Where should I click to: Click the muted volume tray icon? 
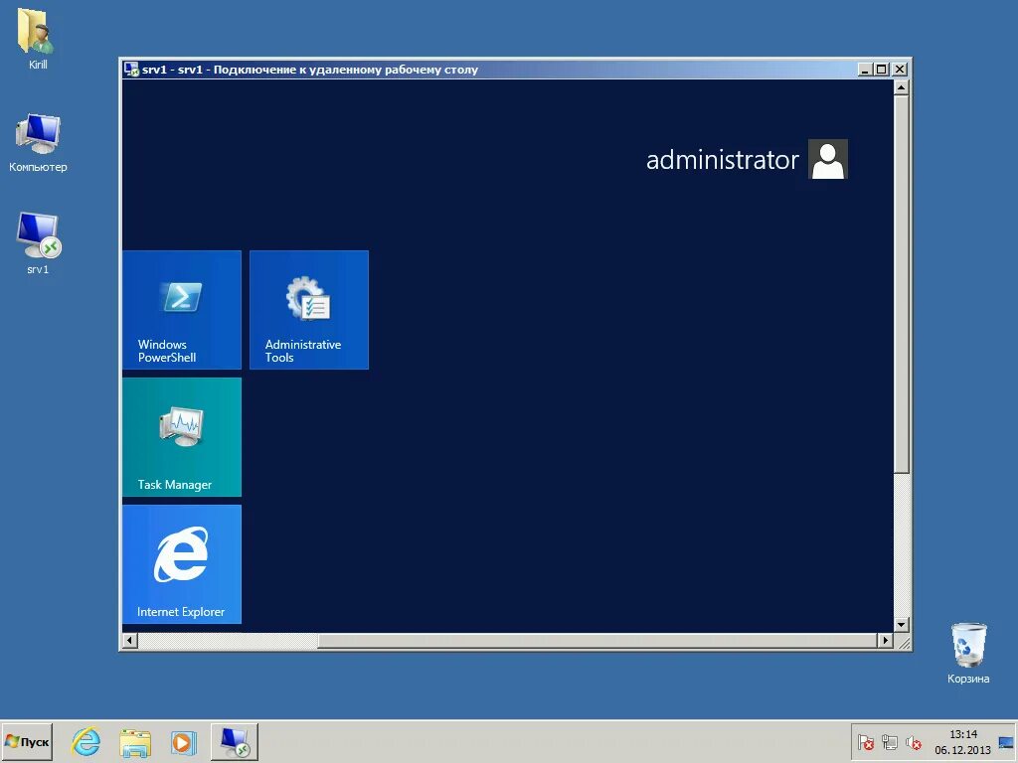[914, 742]
